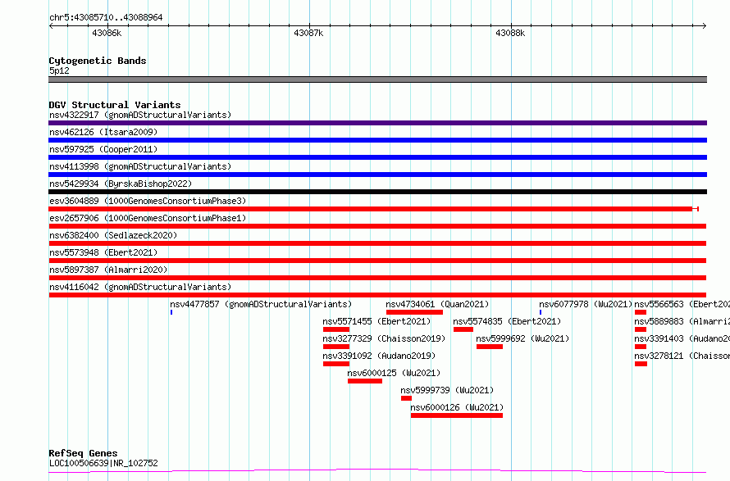Click chr5:43085710..43088964 coordinate text
730x481 pixels.
(106, 18)
